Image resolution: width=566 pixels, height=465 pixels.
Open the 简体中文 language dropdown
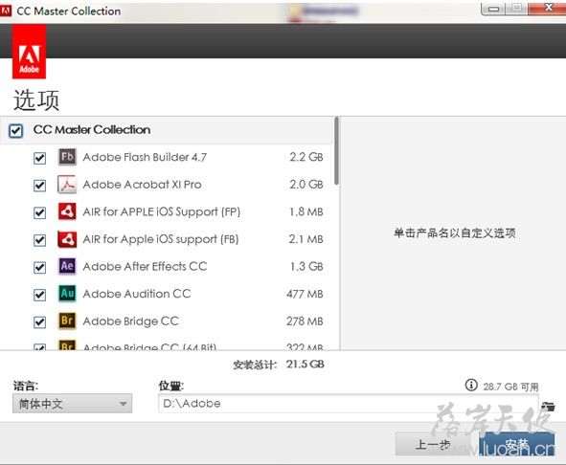[x=72, y=404]
